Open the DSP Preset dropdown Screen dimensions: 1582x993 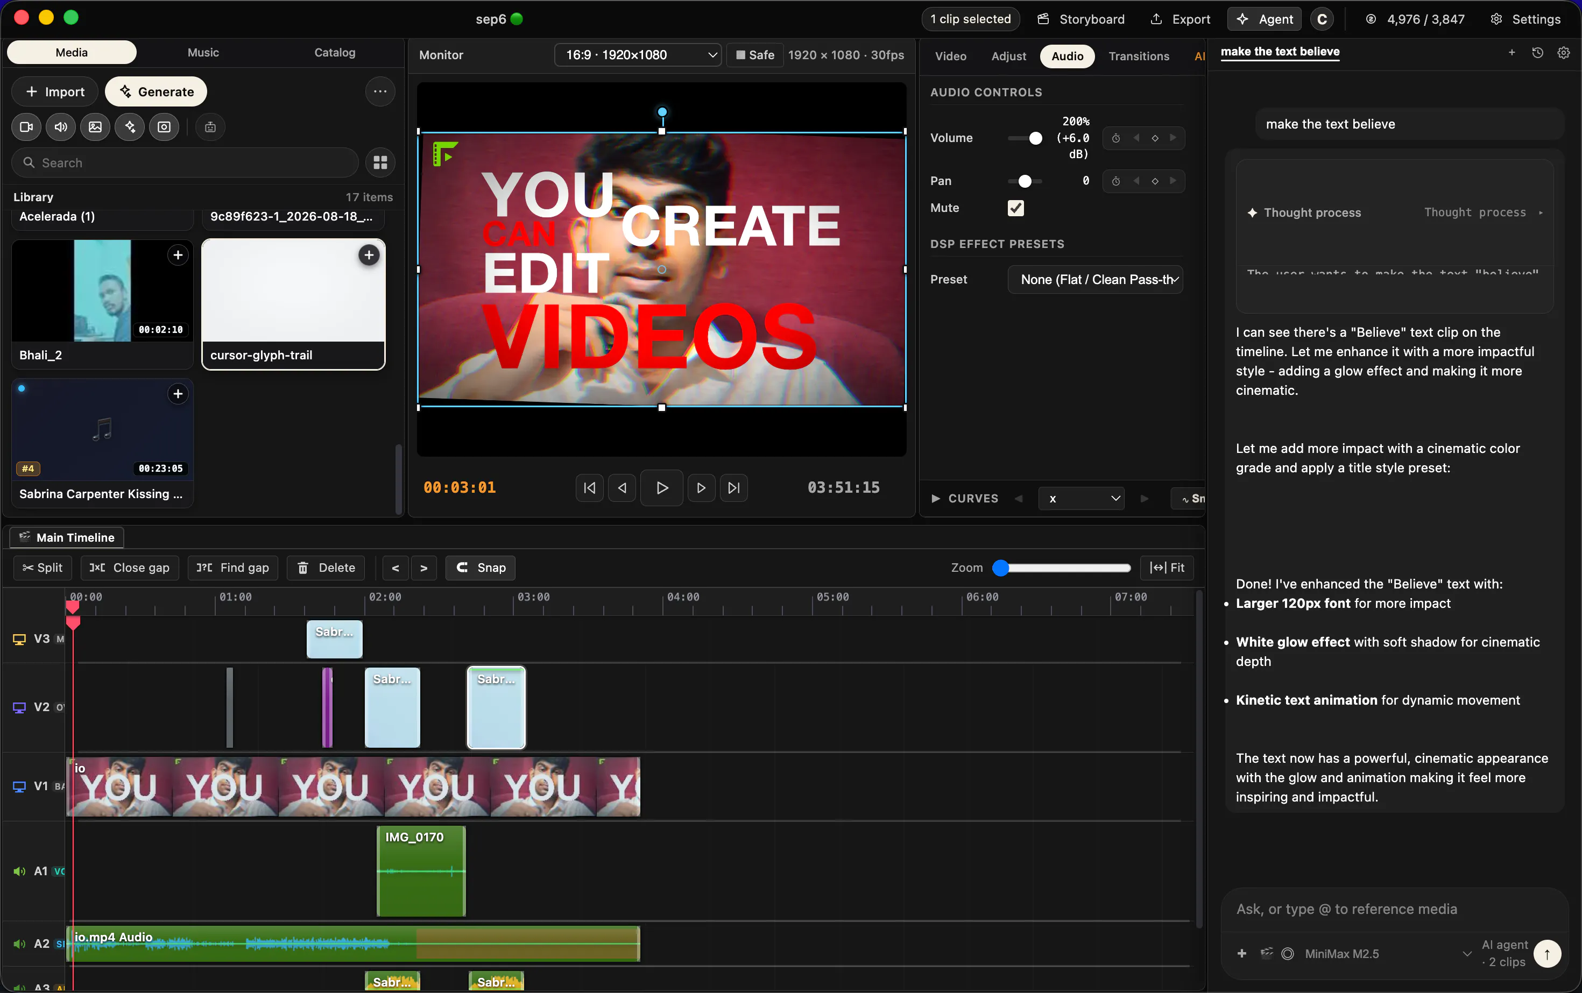pyautogui.click(x=1095, y=280)
